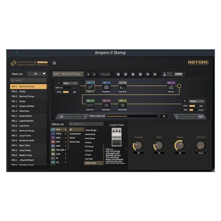This screenshot has width=221, height=221.
Task: Choose FET Boost effect
Action: [89, 146]
